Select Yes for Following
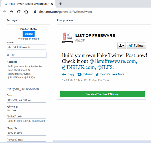Screen dimensions: 151x143 [x=14, y=110]
